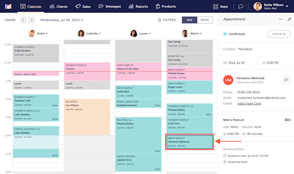Open the Reports tab
This screenshot has height=174, width=294.
click(138, 6)
